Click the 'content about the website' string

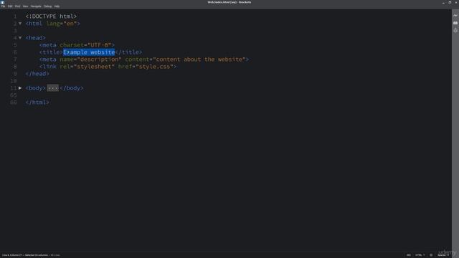pyautogui.click(x=199, y=59)
